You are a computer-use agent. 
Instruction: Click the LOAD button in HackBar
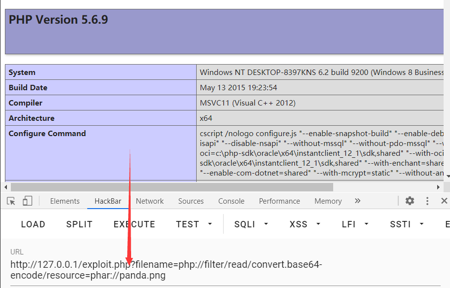tap(33, 224)
